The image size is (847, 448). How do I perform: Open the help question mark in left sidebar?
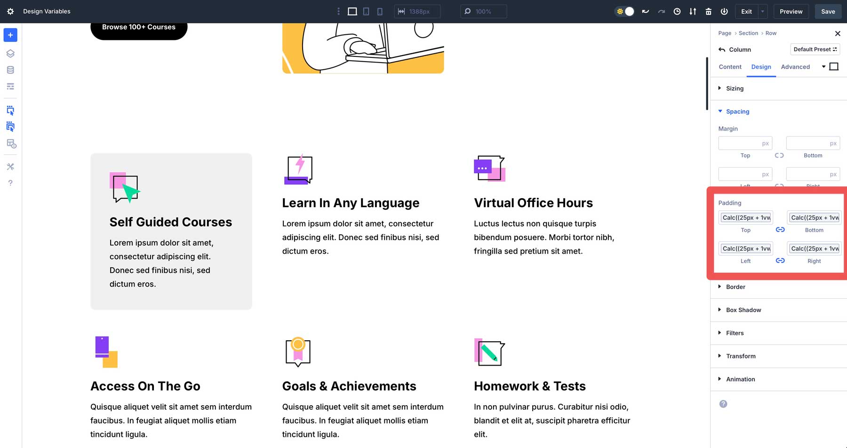pos(10,183)
